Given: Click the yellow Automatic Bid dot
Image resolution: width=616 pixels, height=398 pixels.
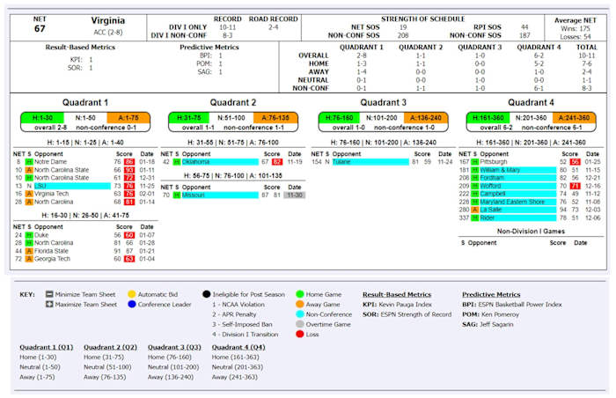Looking at the screenshot, I should click(x=131, y=294).
